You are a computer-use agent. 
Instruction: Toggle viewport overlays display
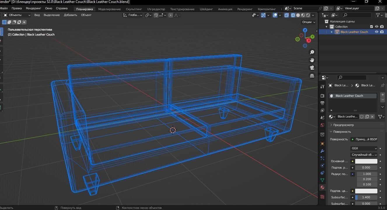(275, 15)
